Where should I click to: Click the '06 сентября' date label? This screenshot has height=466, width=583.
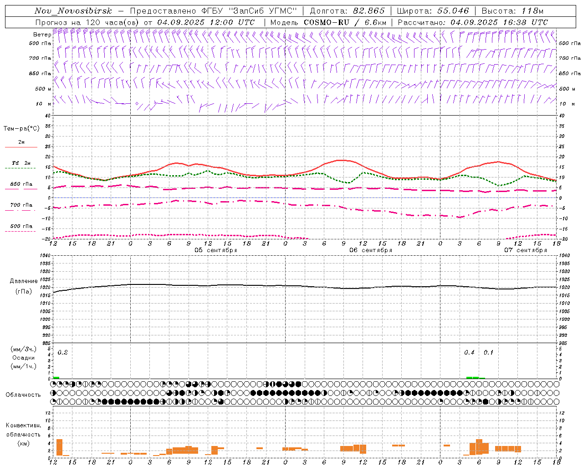pyautogui.click(x=371, y=250)
